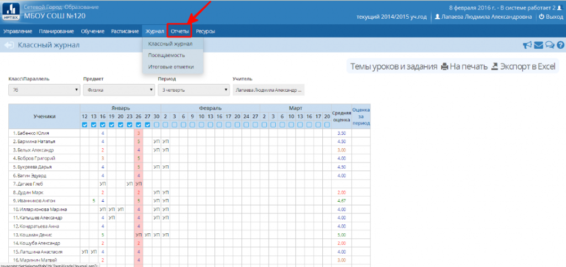
Task: Select Посещаемость from the Журнал submenu
Action: [166, 55]
